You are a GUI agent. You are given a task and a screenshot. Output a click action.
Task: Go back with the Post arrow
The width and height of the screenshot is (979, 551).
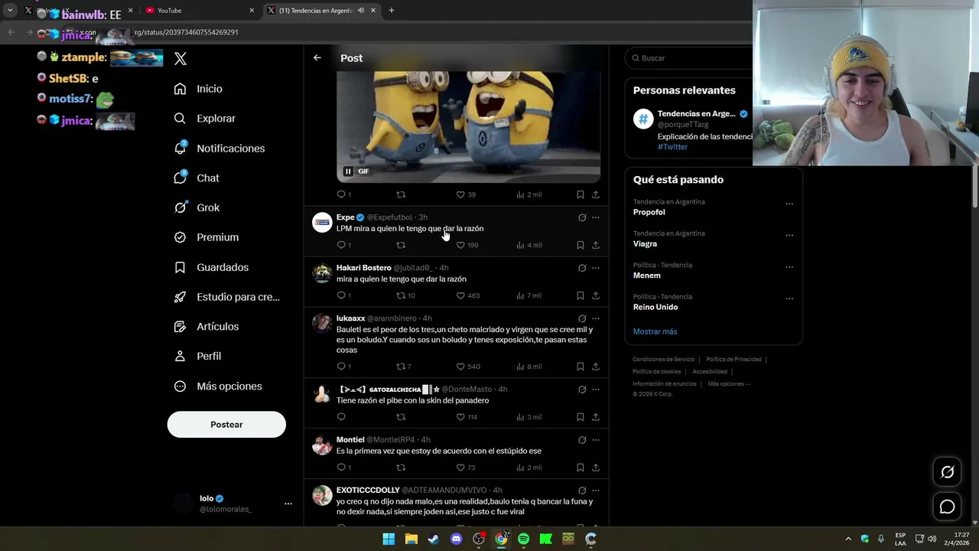click(317, 58)
